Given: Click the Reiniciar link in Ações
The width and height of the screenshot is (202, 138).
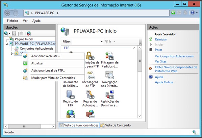Looking at the screenshot, I should coord(161,39).
